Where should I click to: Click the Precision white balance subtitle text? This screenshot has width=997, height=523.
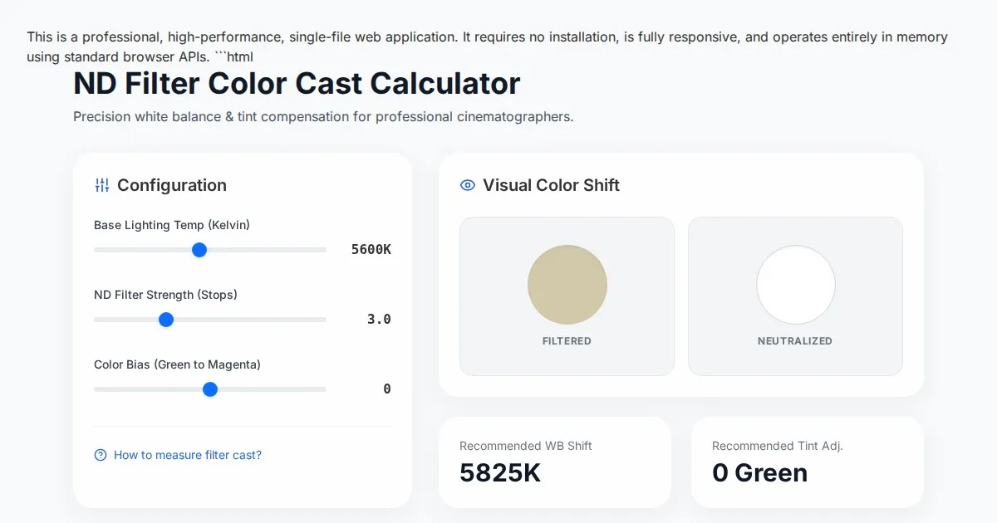point(323,116)
